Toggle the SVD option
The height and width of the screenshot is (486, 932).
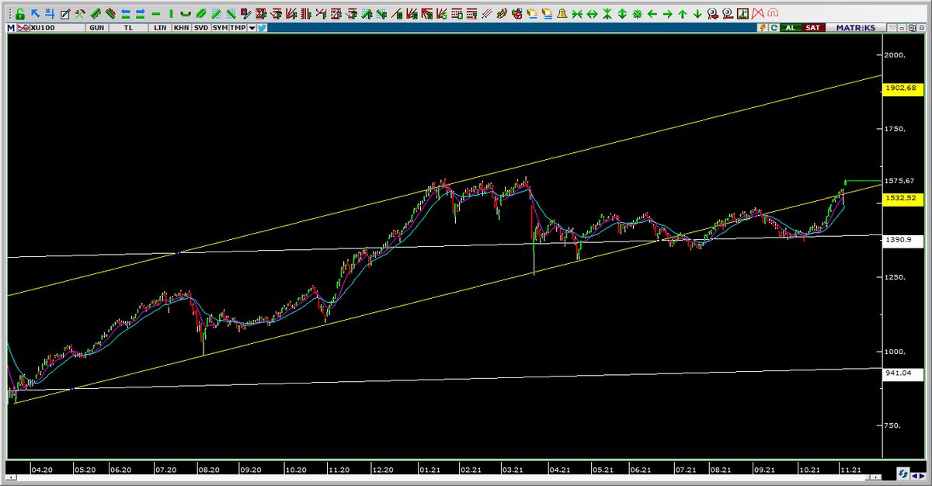tap(201, 28)
